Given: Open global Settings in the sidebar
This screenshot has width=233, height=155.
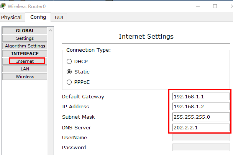Looking at the screenshot, I should pyautogui.click(x=25, y=38).
